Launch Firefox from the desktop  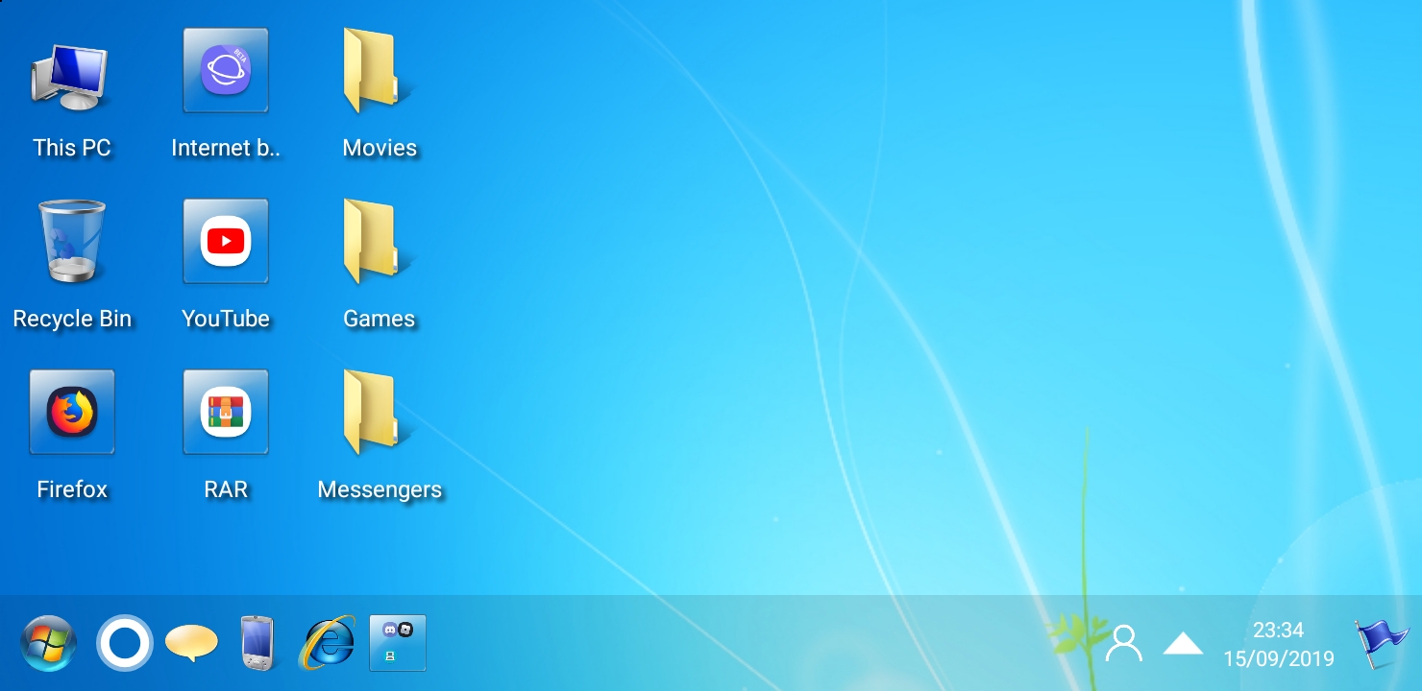coord(72,412)
